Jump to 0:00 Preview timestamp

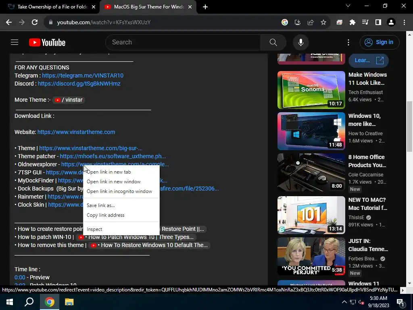(20, 277)
